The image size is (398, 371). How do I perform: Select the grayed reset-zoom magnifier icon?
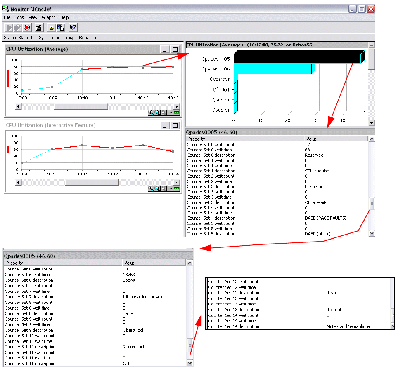click(163, 112)
